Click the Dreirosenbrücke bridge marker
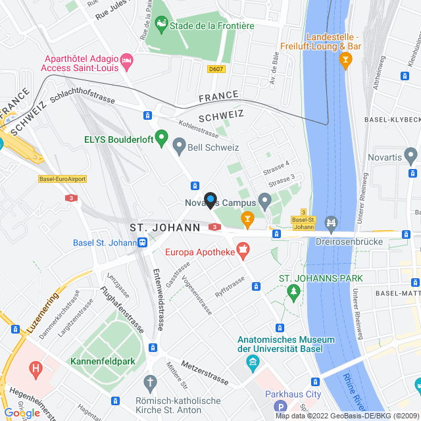 pos(331,225)
